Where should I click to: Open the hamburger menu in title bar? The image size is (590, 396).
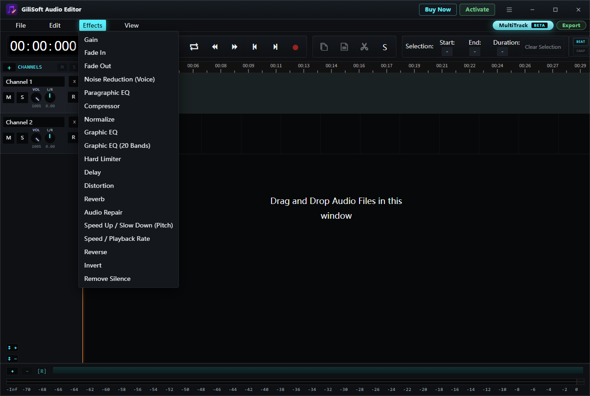coord(509,10)
